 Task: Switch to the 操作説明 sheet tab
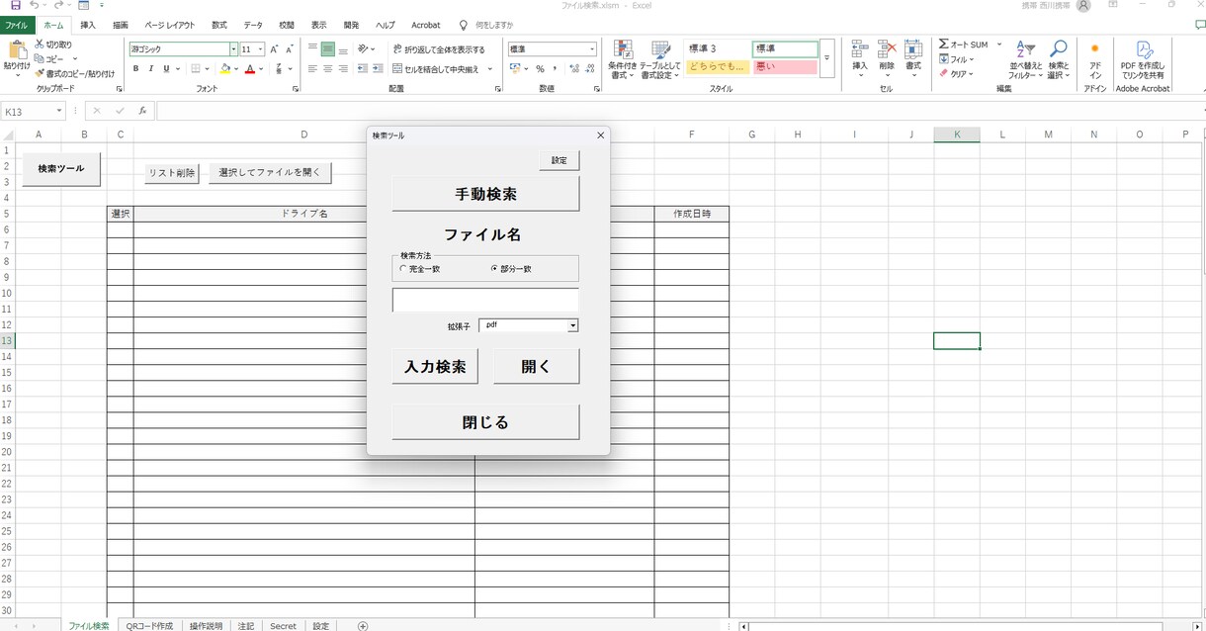tap(206, 625)
